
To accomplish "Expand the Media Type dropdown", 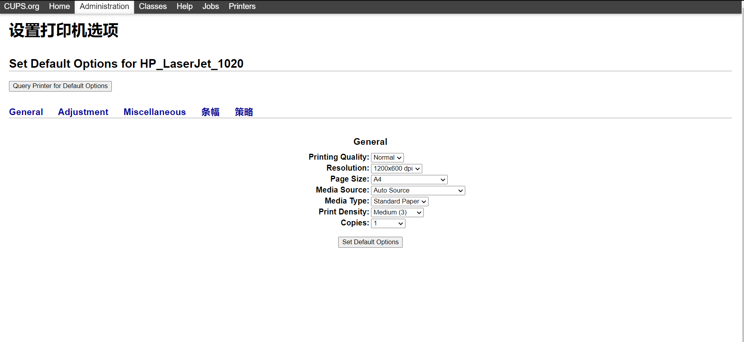I will pos(400,201).
